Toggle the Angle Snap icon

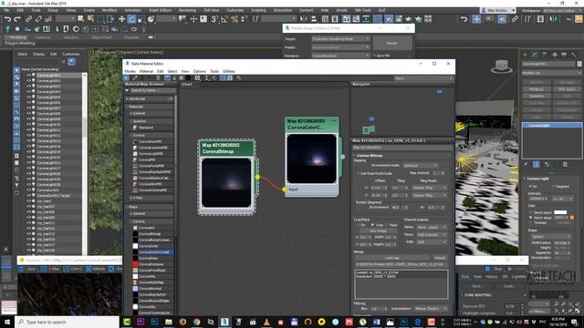pyautogui.click(x=224, y=18)
